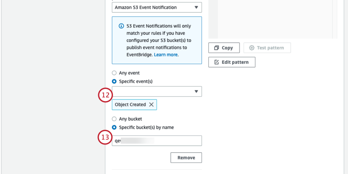This screenshot has height=174, width=348.
Task: Click the Specific event(s) label text
Action: pyautogui.click(x=136, y=81)
